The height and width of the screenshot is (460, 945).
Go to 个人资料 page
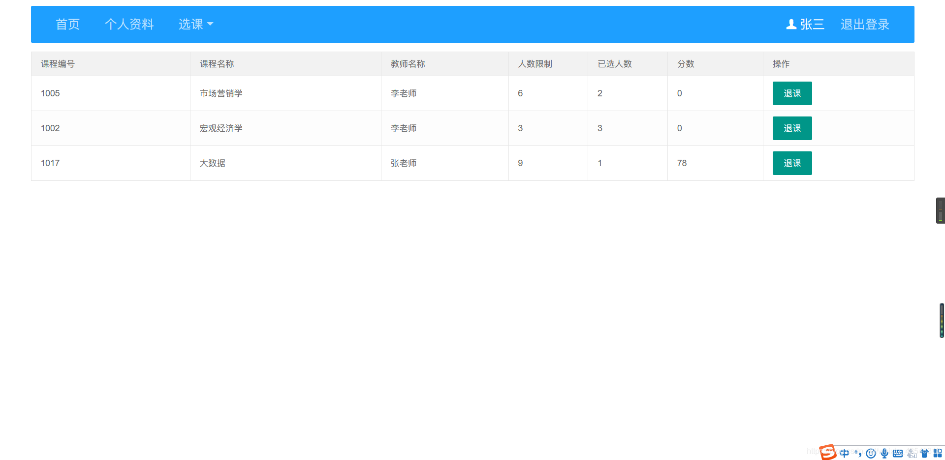tap(129, 24)
